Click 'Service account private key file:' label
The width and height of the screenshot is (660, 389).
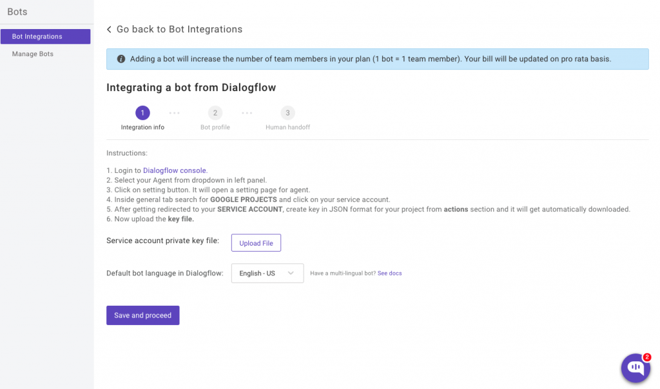[x=163, y=241]
